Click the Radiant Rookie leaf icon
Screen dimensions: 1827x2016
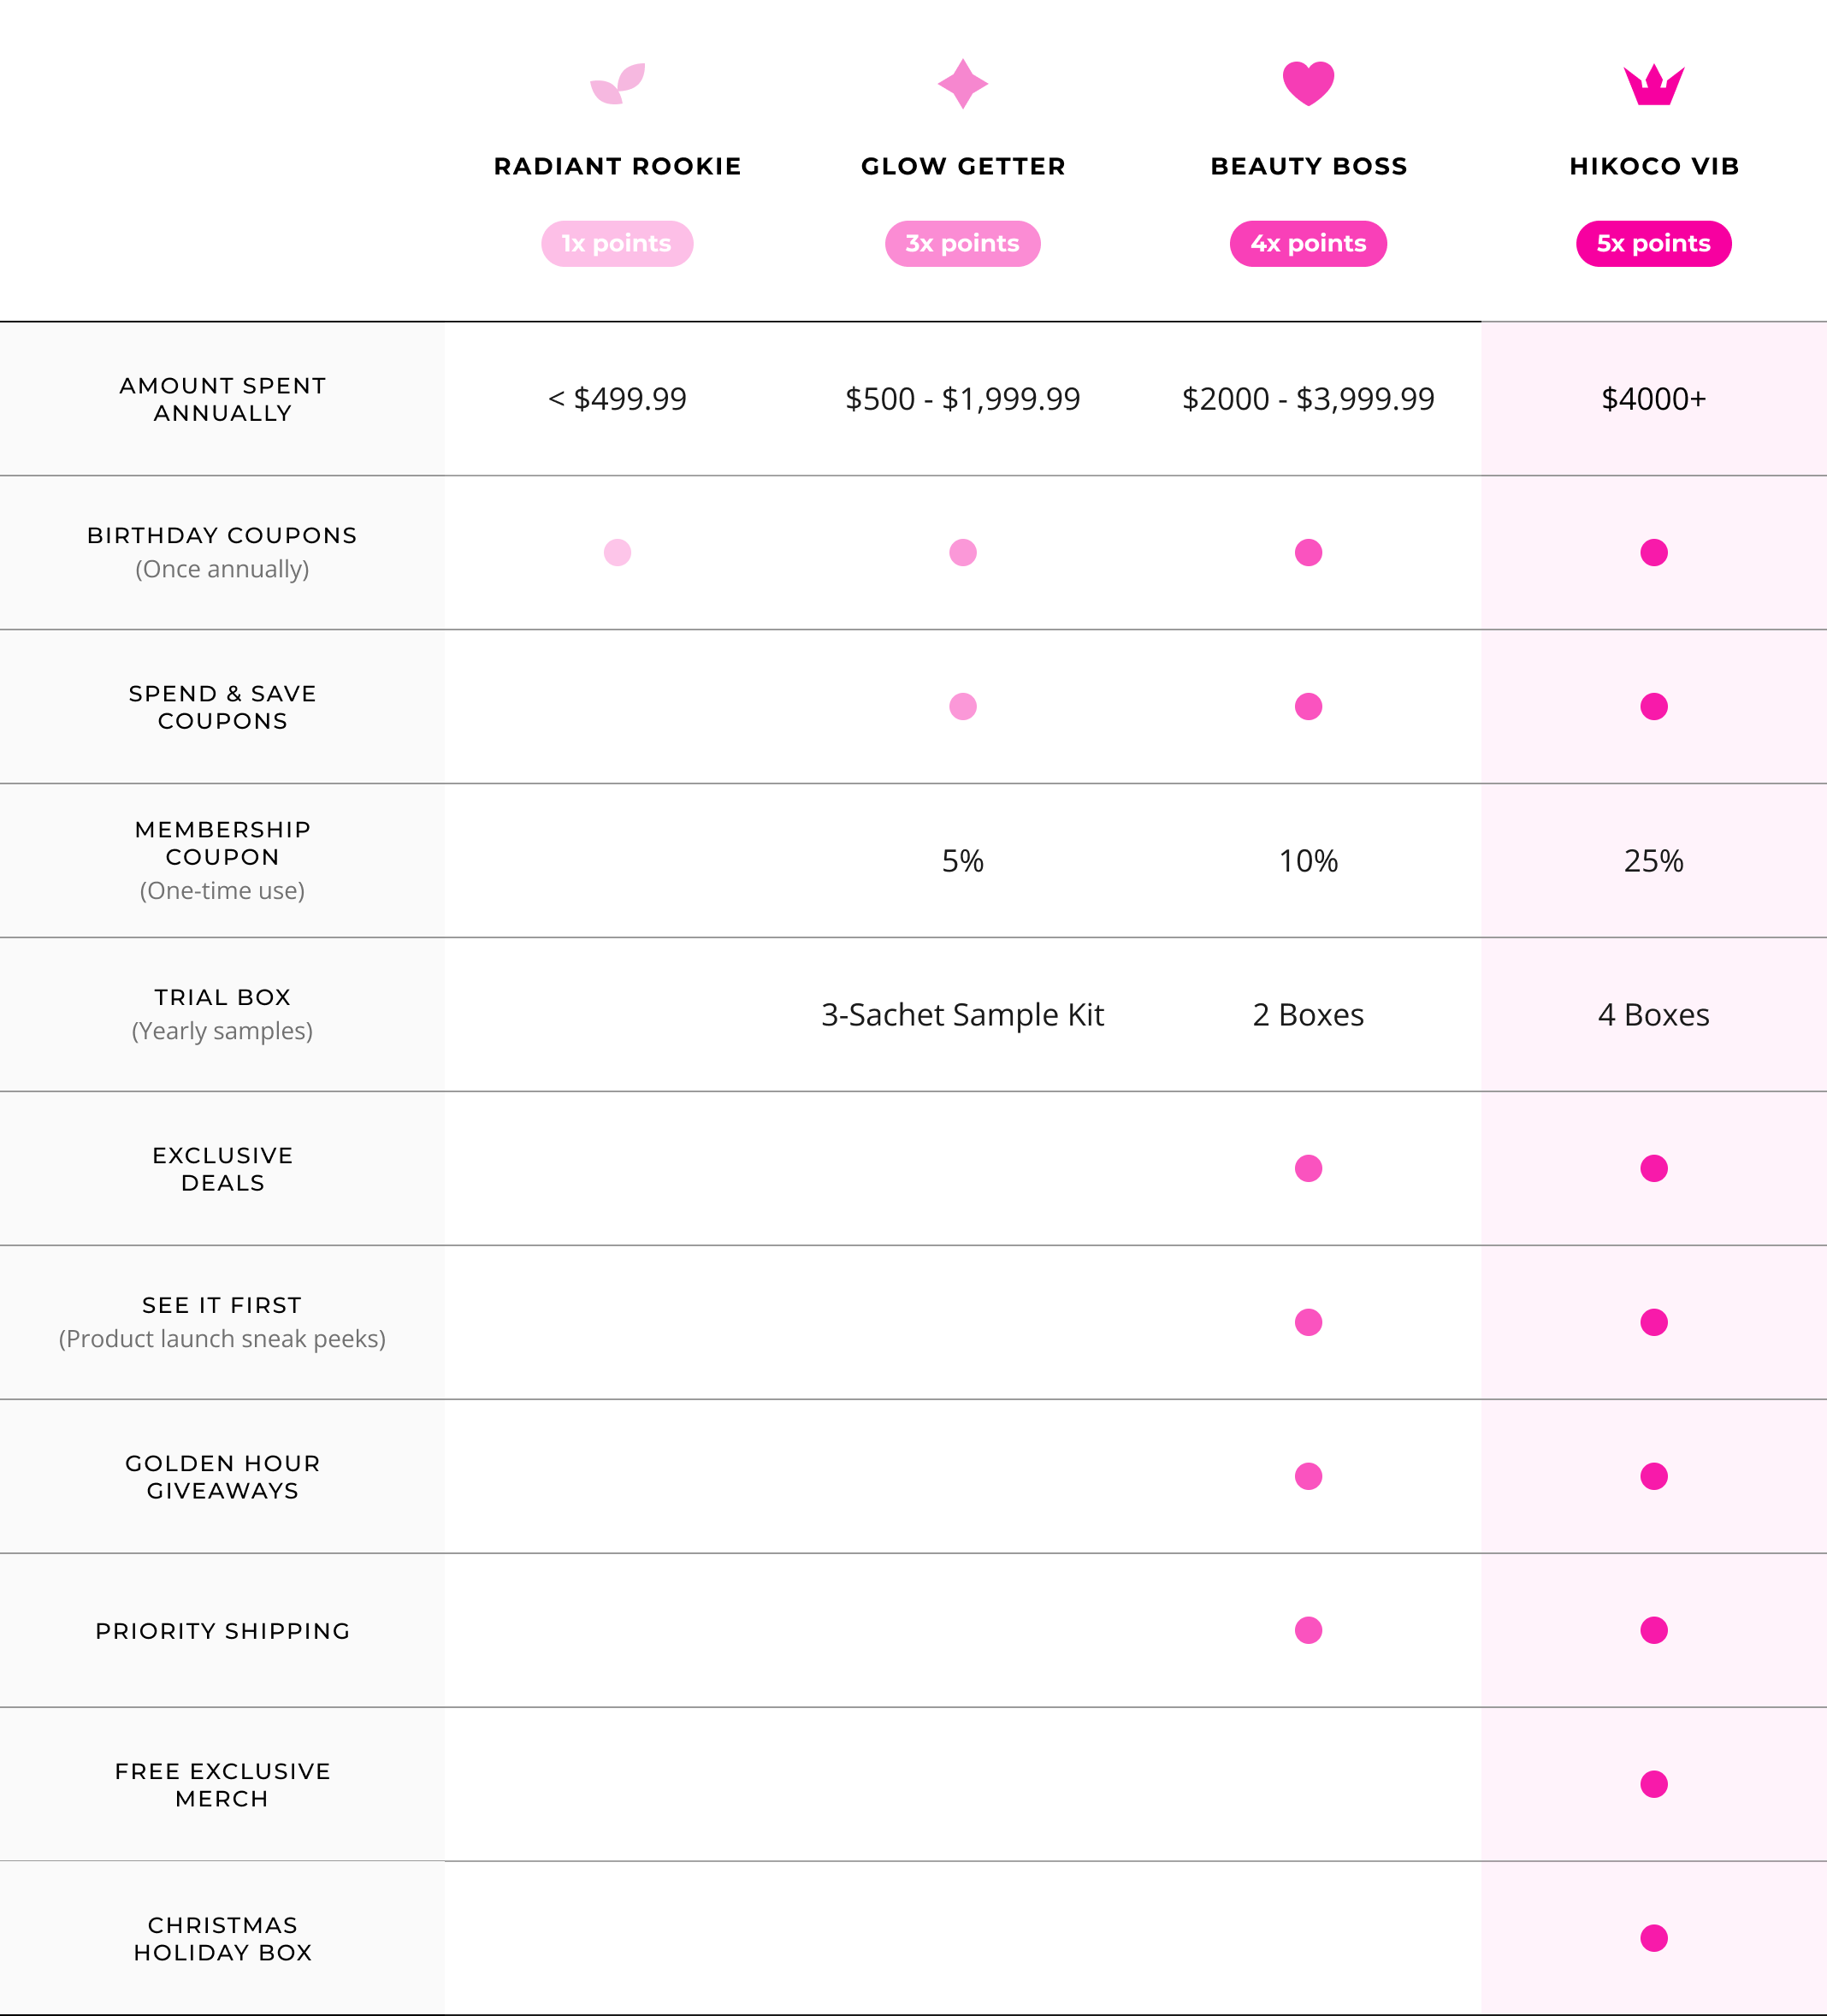(617, 84)
